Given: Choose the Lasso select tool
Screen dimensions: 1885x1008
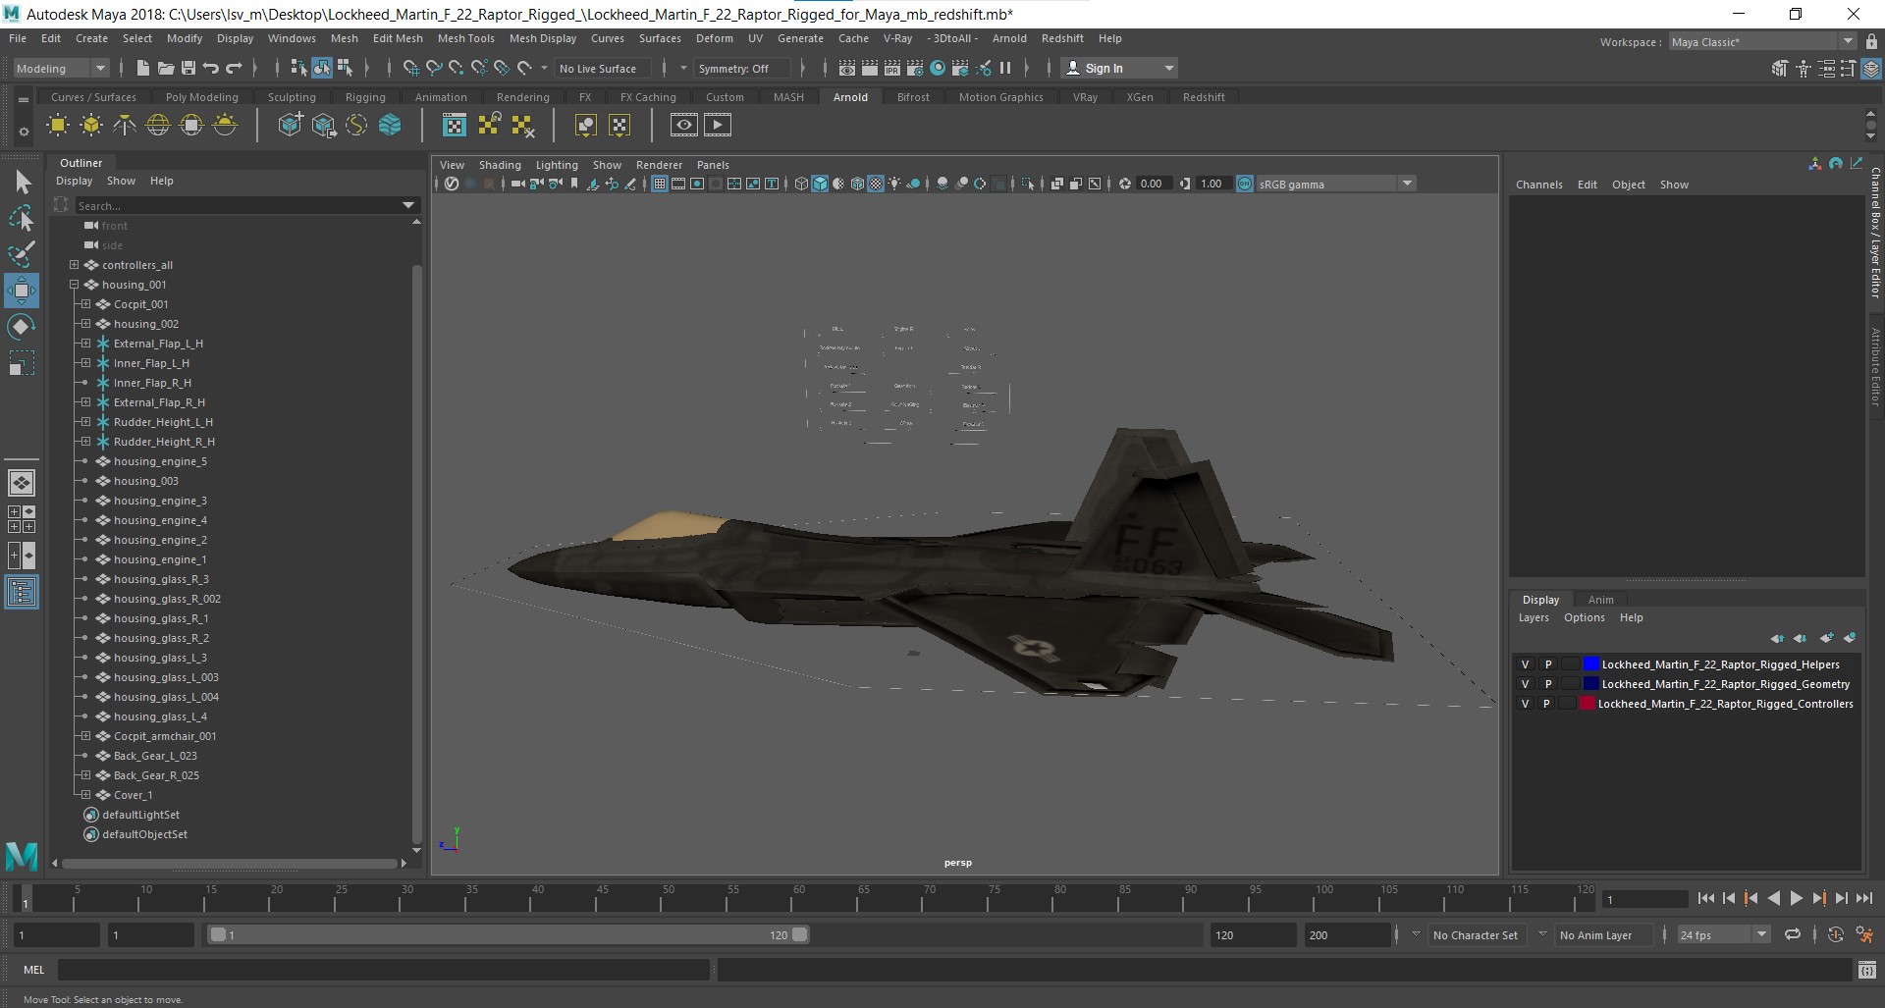Looking at the screenshot, I should point(22,219).
